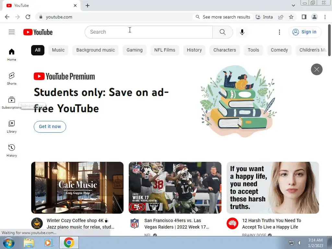The image size is (332, 249).
Task: Start voice search with microphone icon
Action: (x=242, y=32)
